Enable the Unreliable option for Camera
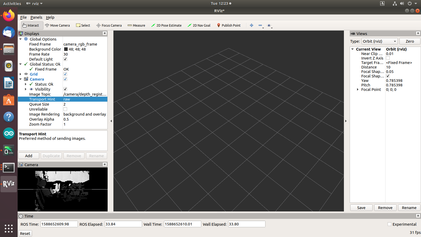Image resolution: width=421 pixels, height=237 pixels. [x=65, y=109]
